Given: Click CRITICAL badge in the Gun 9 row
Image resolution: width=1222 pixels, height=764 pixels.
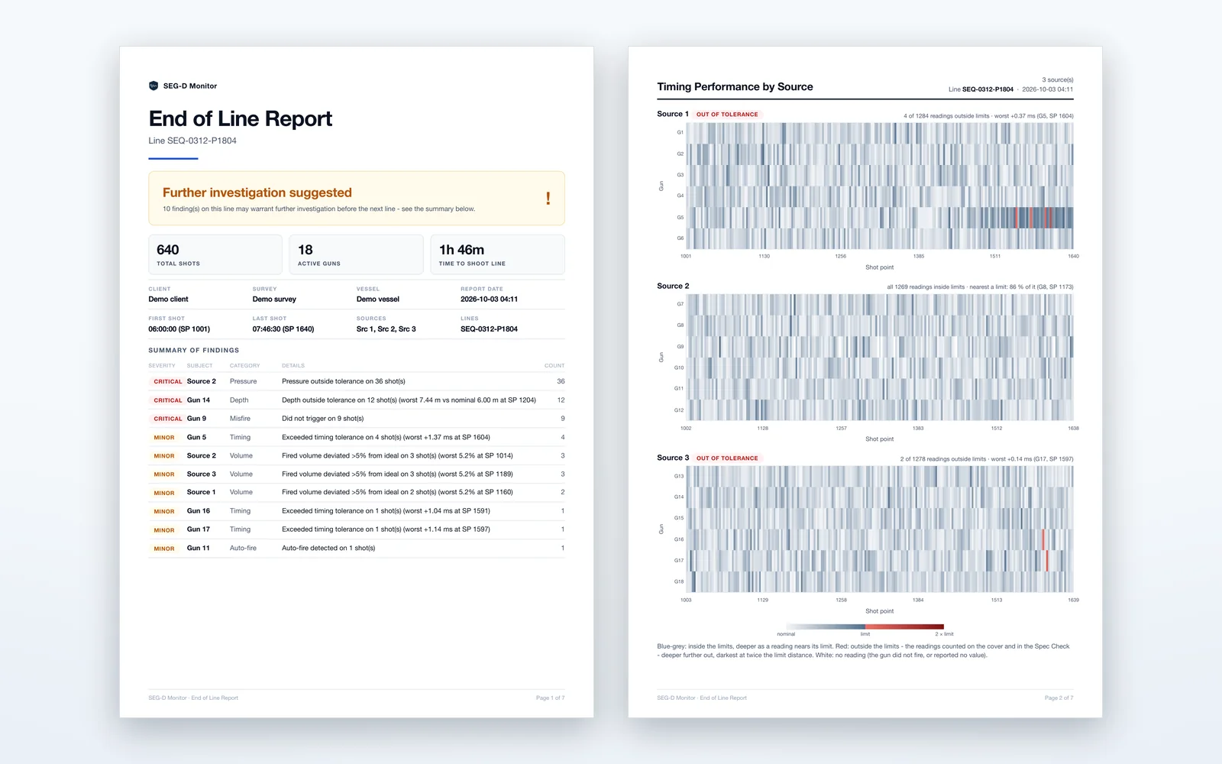Looking at the screenshot, I should (x=168, y=419).
